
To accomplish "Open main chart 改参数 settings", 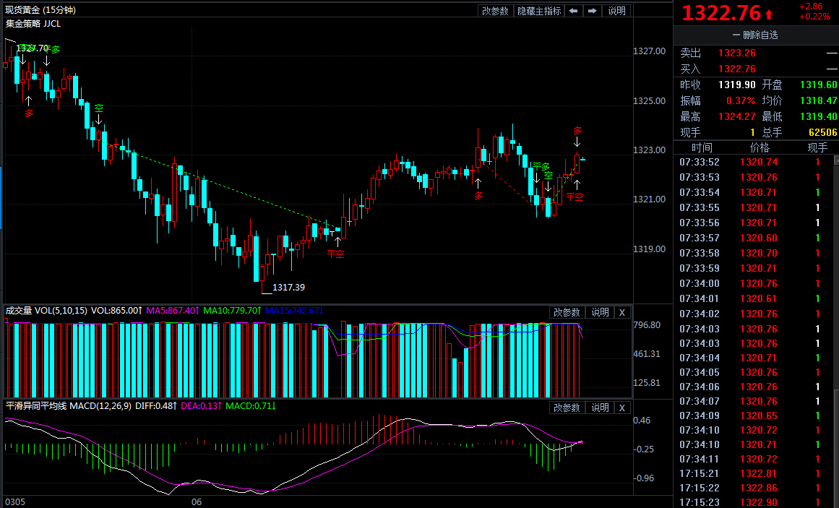I will point(495,11).
